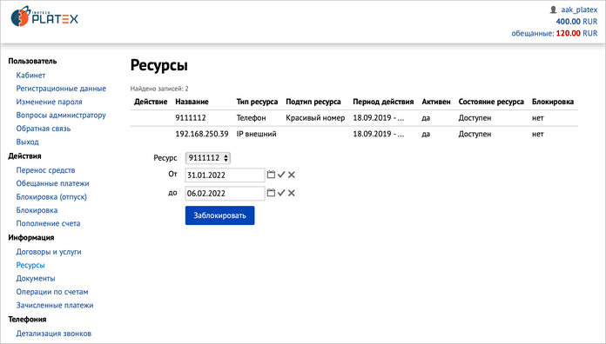Click the 9111112 cell in the table
This screenshot has height=344, width=606.
[191, 118]
